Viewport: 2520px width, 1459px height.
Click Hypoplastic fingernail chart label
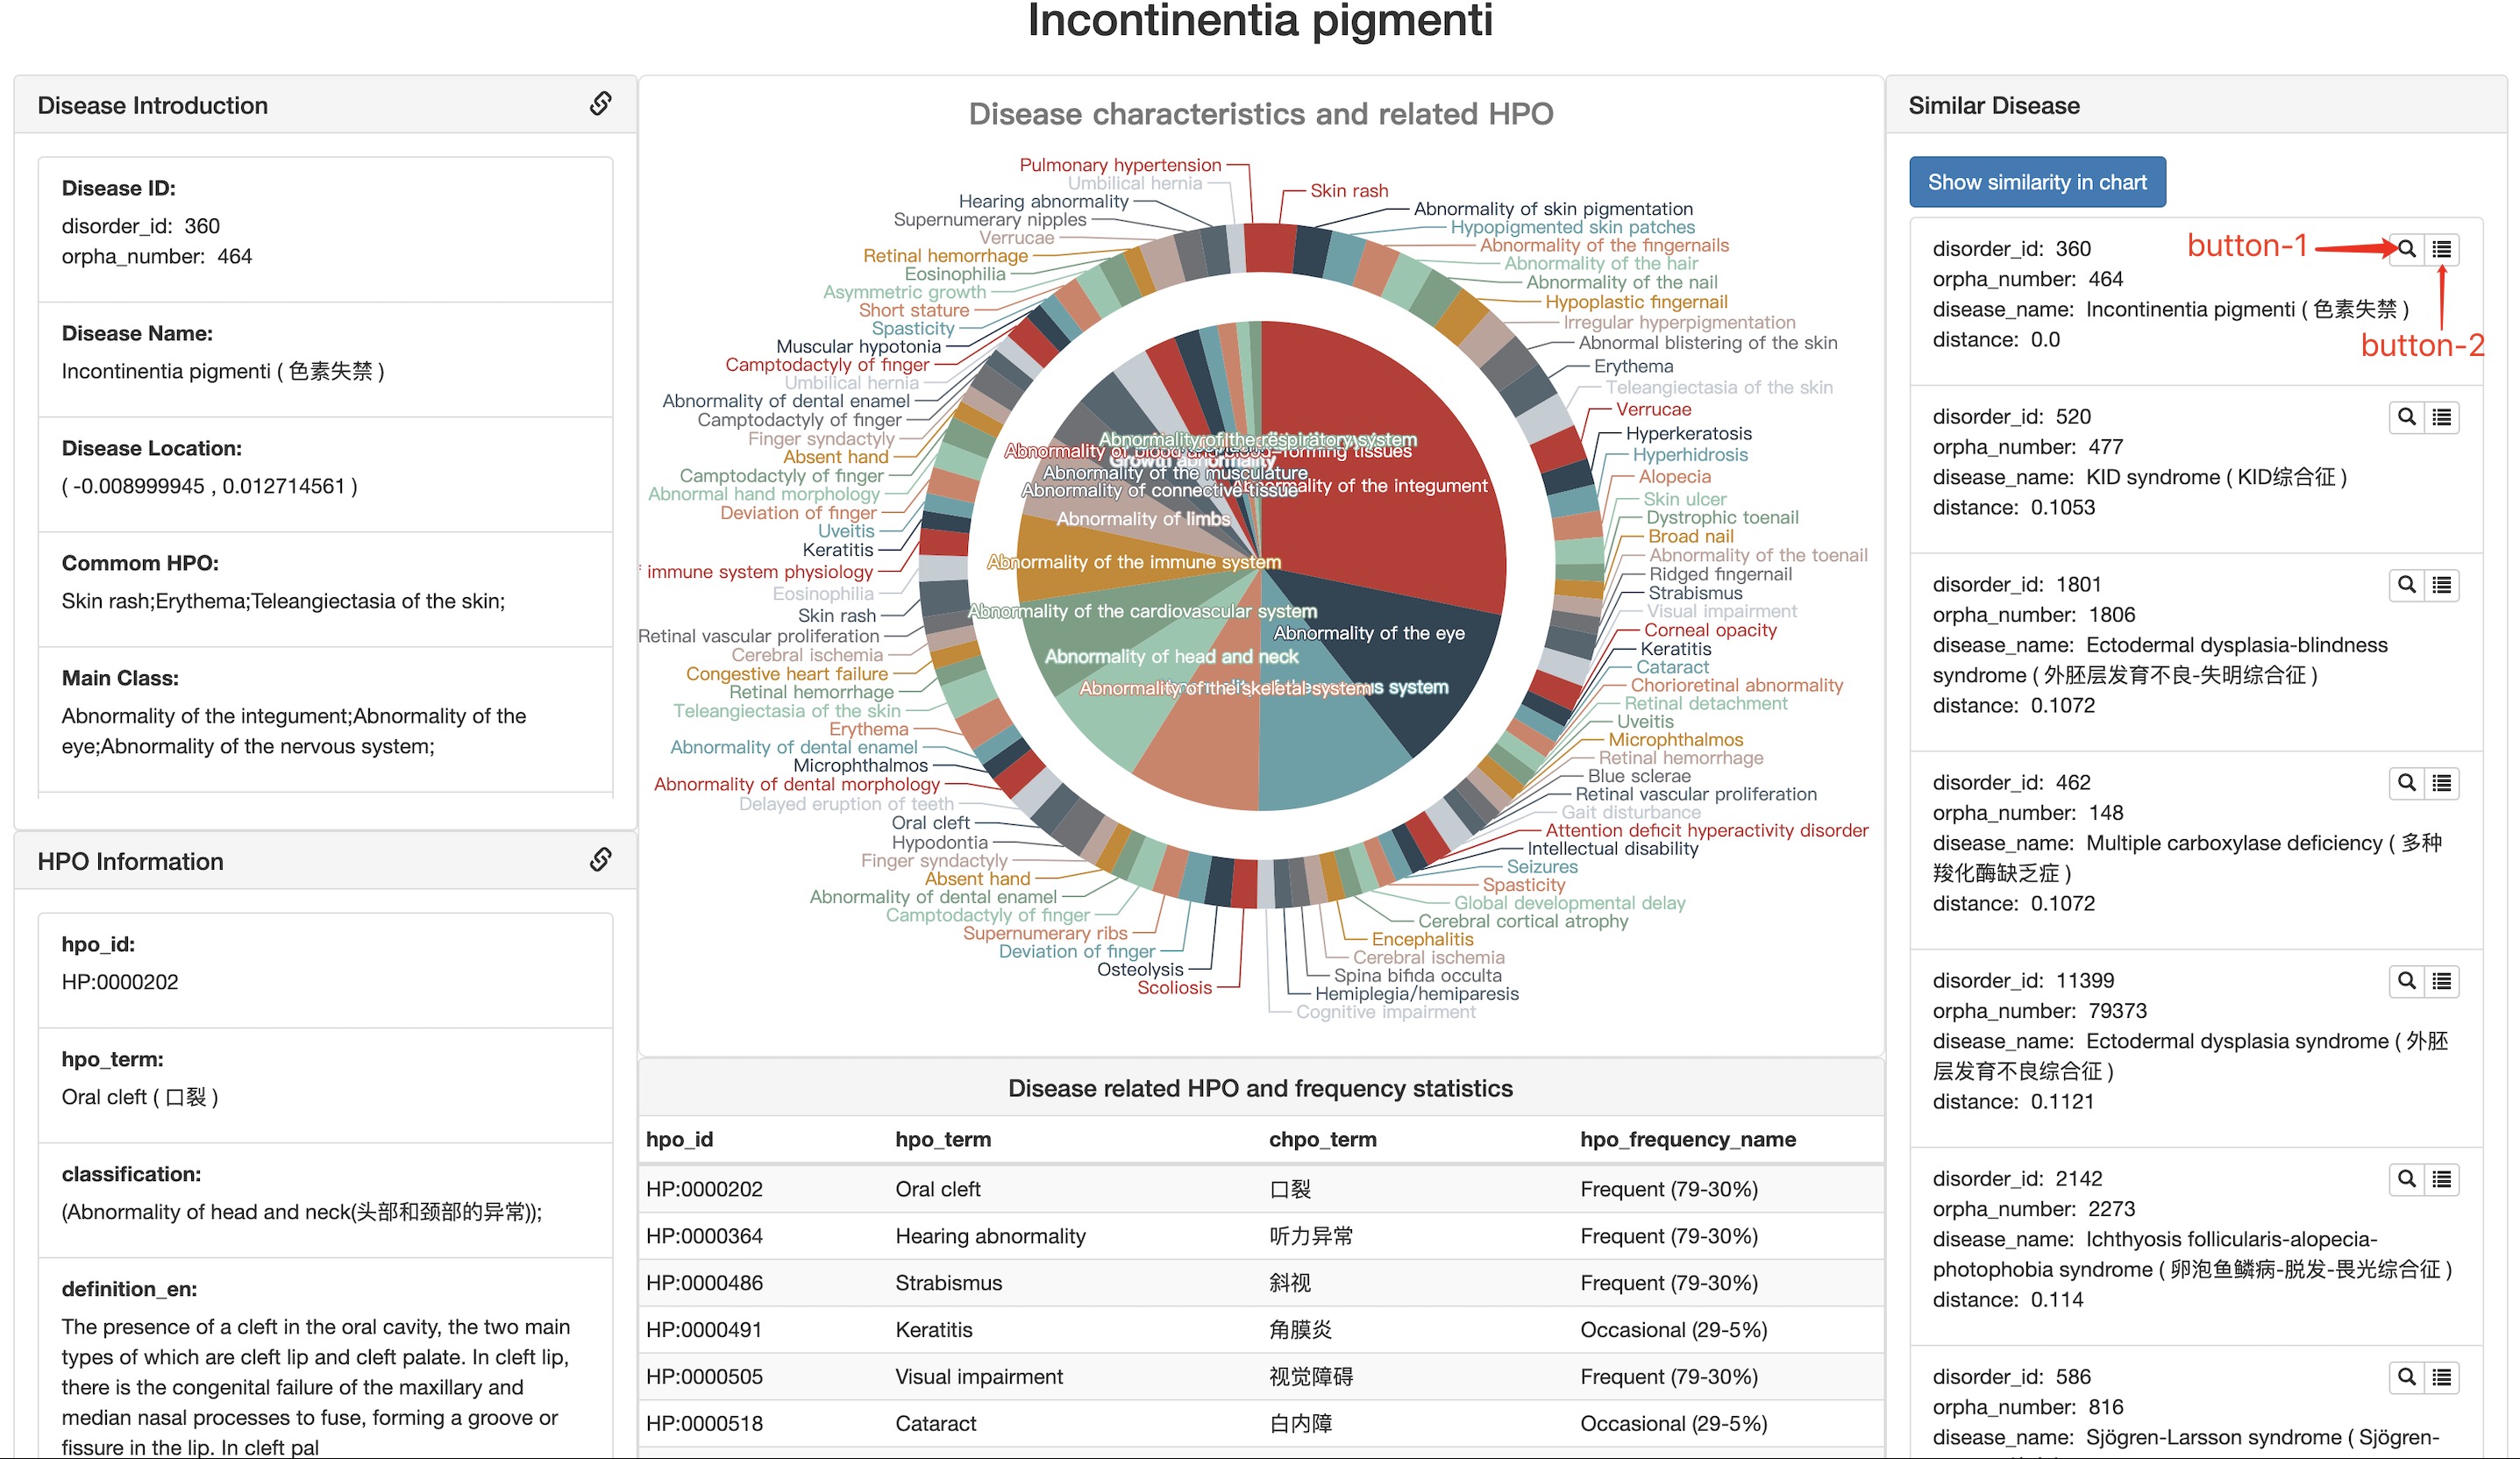coord(1636,301)
